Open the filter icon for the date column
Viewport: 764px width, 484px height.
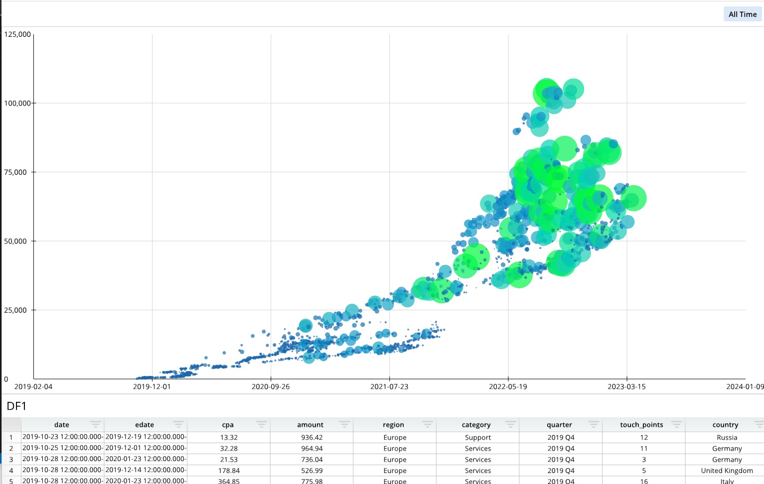pos(96,424)
